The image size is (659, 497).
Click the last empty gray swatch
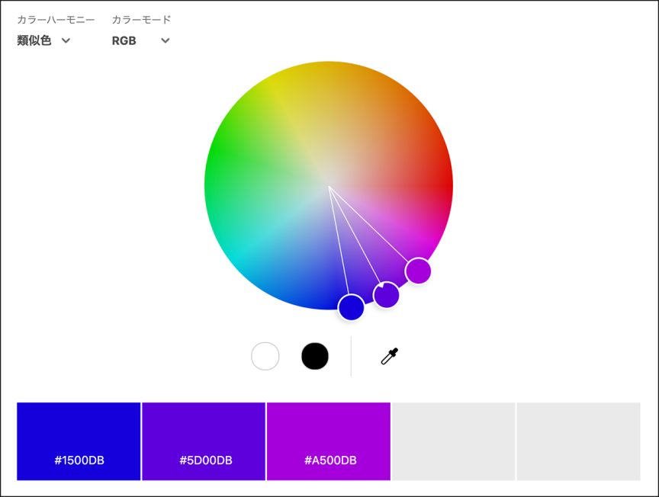[578, 441]
